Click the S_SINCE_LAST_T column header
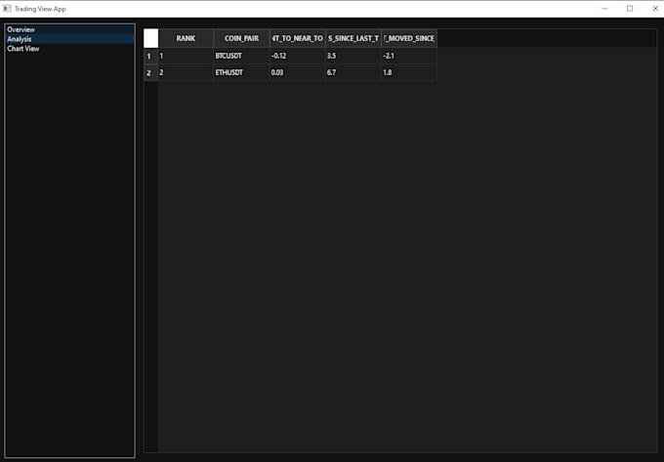 (353, 38)
